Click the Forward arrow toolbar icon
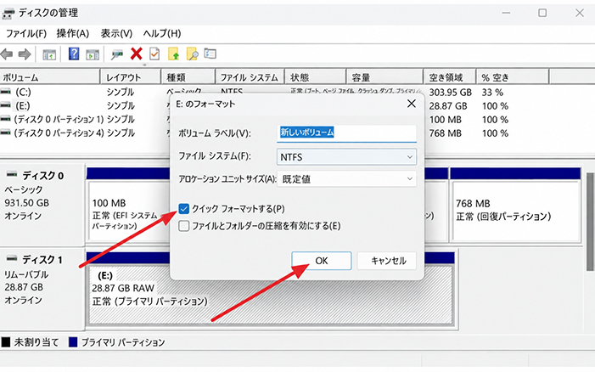This screenshot has width=595, height=372. 25,54
